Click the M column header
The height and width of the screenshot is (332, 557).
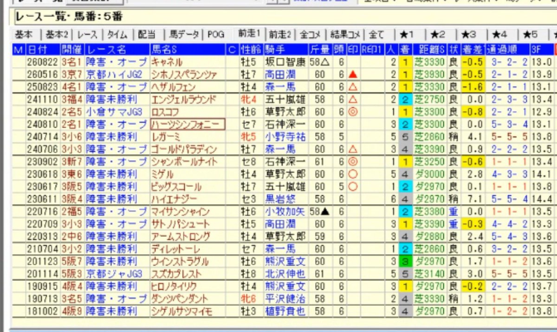[x=19, y=50]
